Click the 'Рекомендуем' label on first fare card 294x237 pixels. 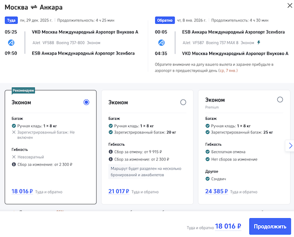[24, 90]
